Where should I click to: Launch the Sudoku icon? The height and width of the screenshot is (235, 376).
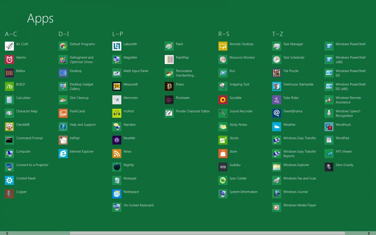pyautogui.click(x=223, y=167)
